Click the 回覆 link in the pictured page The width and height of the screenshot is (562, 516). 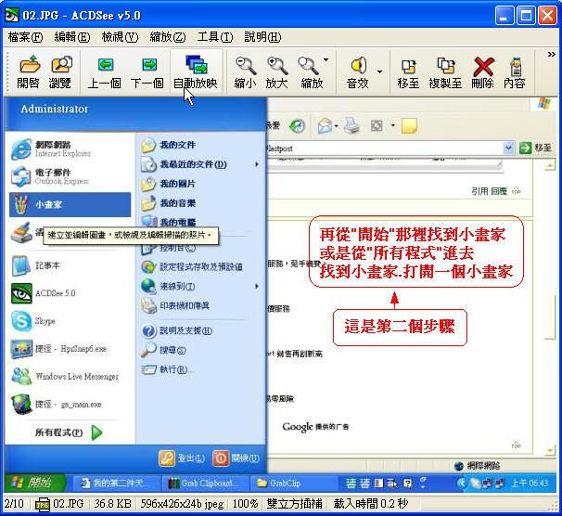pyautogui.click(x=499, y=191)
